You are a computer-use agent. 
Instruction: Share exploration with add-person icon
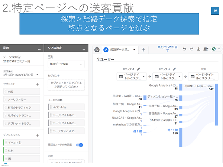tap(206, 49)
